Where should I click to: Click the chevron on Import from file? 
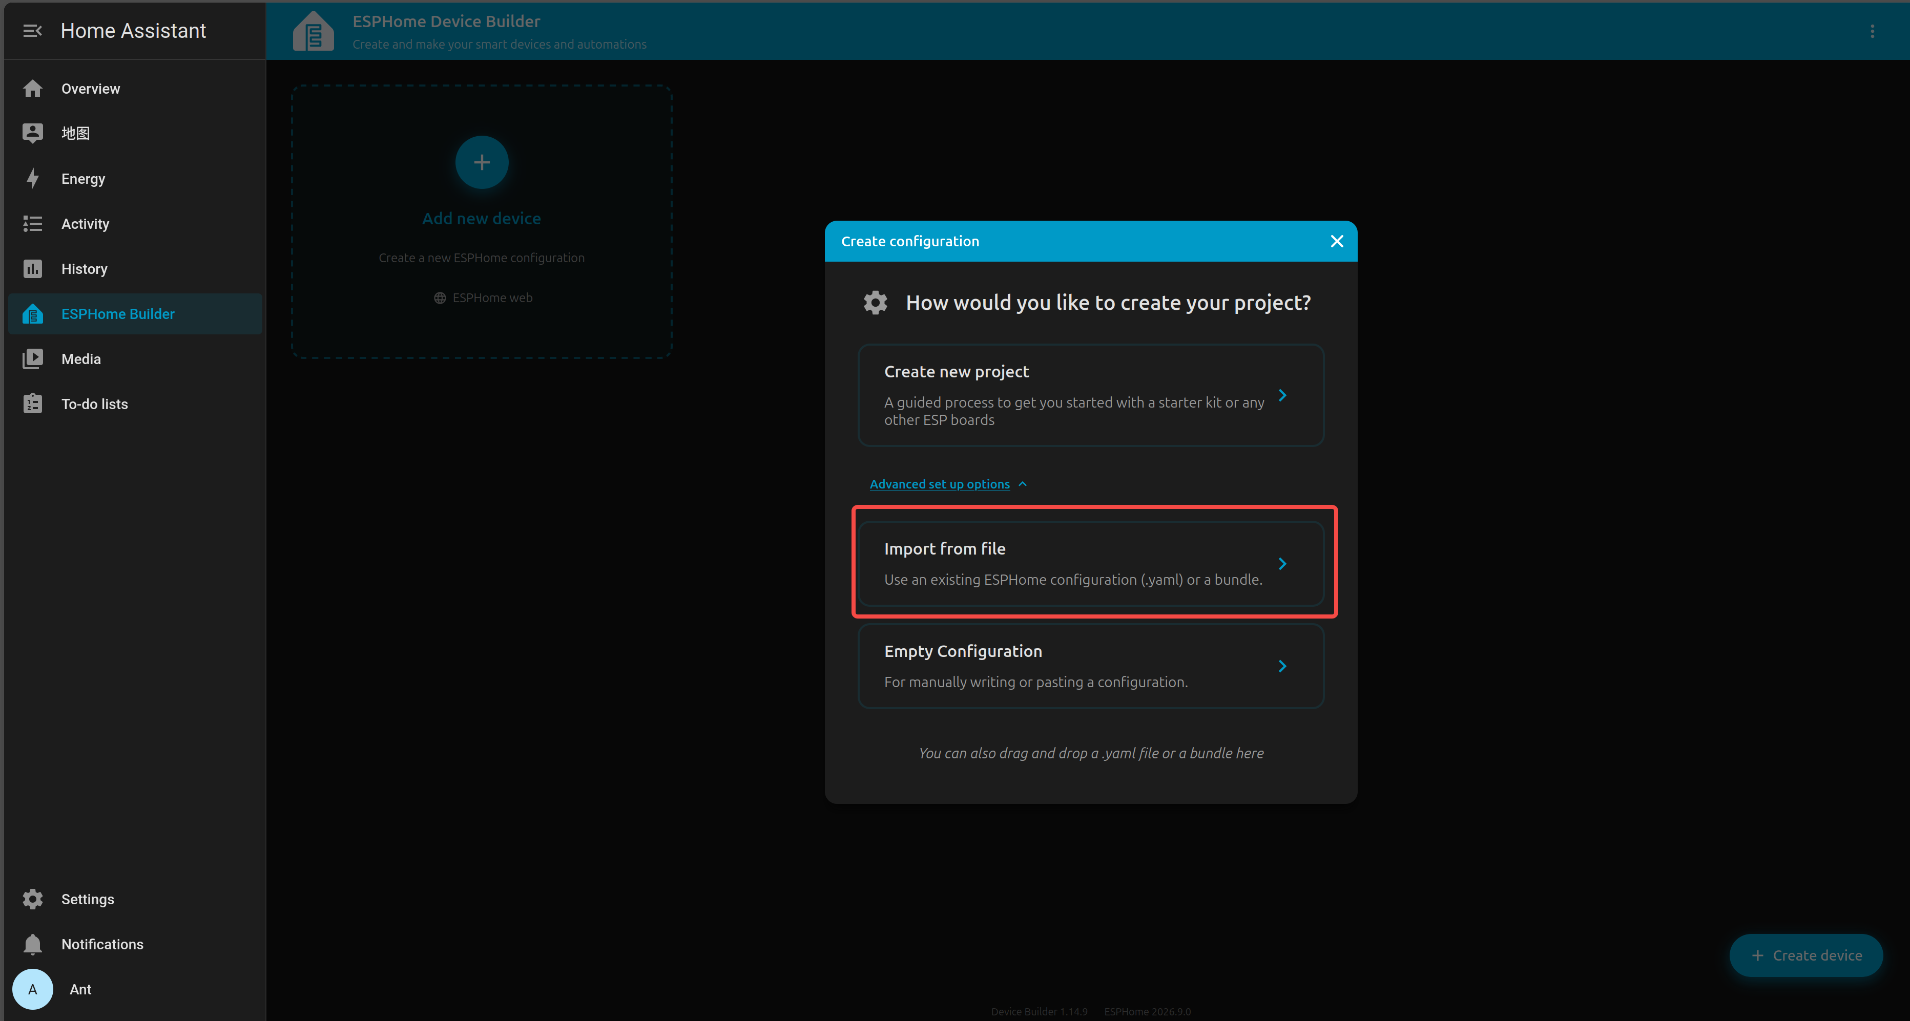[x=1283, y=564]
